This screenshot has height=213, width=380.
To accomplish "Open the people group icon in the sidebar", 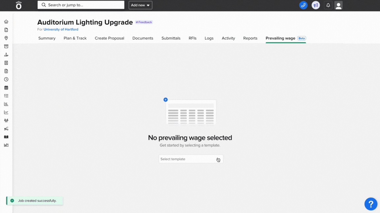I will click(x=6, y=121).
